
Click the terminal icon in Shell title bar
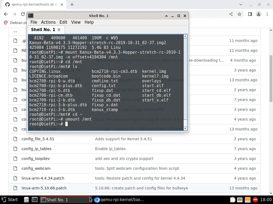pos(31,16)
